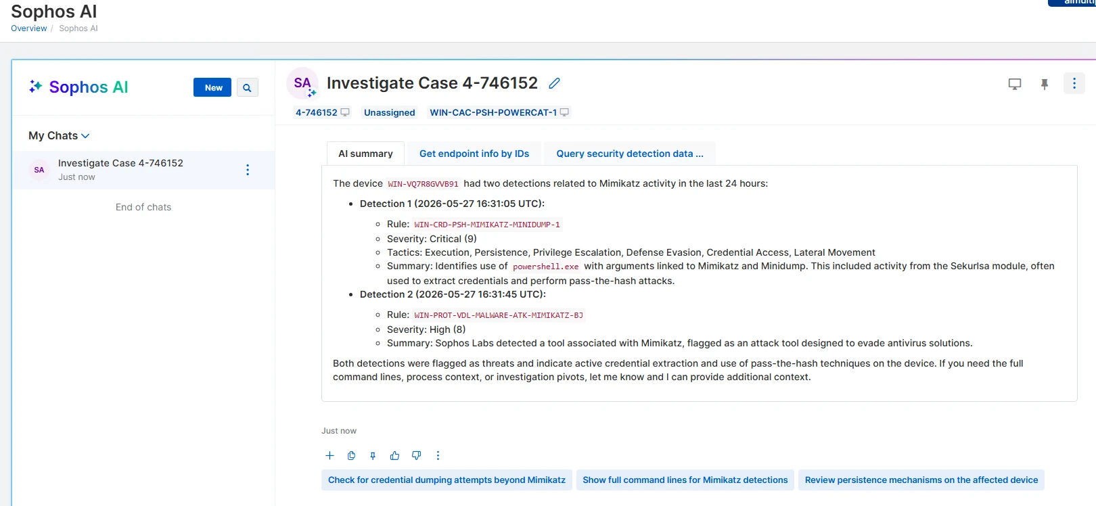1096x506 pixels.
Task: Pin this chat using the header pin icon
Action: pos(1045,84)
